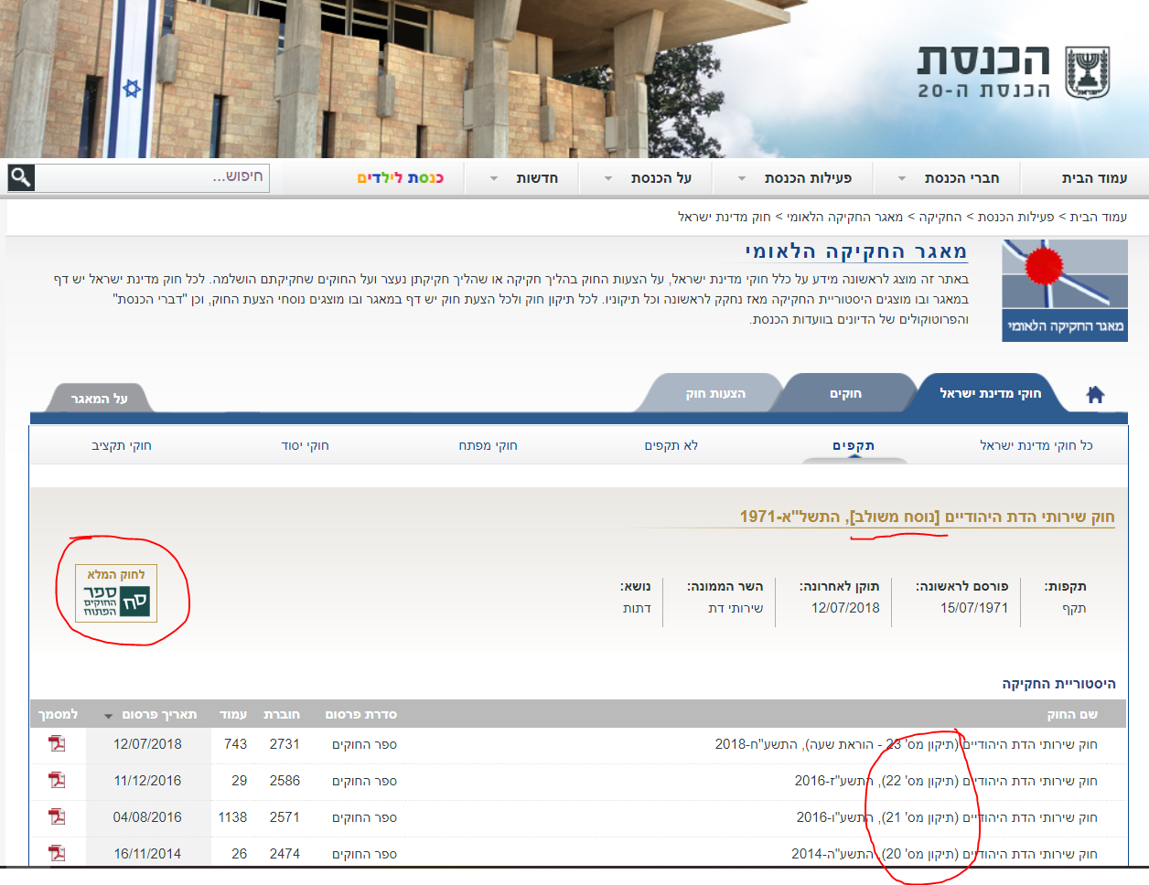Click booklet number 2474
Screen dimensions: 1149x885
pos(285,854)
